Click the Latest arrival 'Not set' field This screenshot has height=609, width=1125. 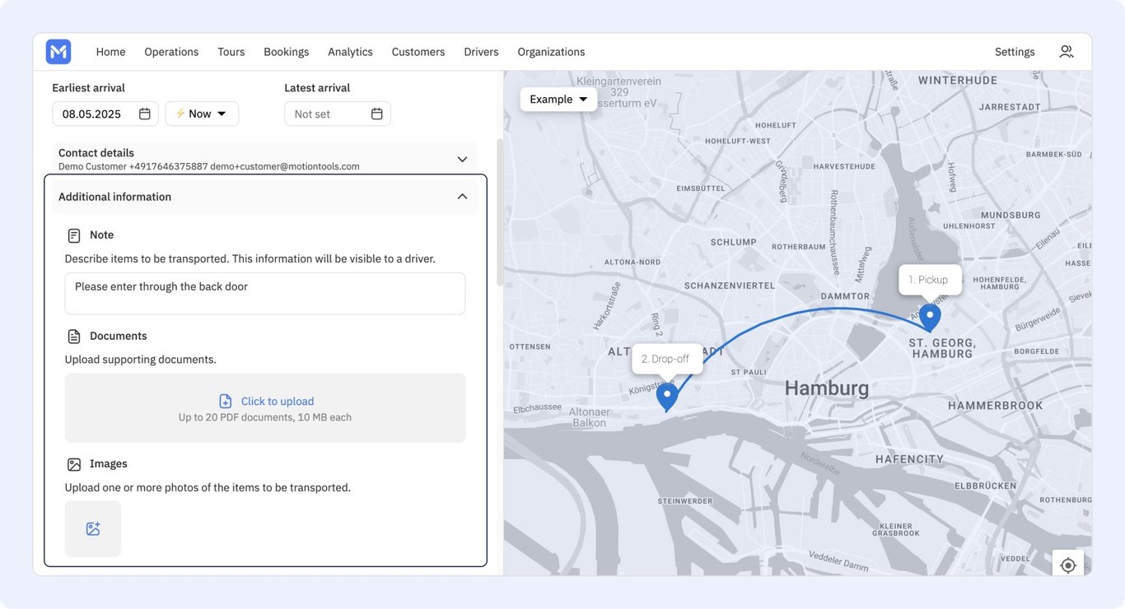tap(338, 114)
